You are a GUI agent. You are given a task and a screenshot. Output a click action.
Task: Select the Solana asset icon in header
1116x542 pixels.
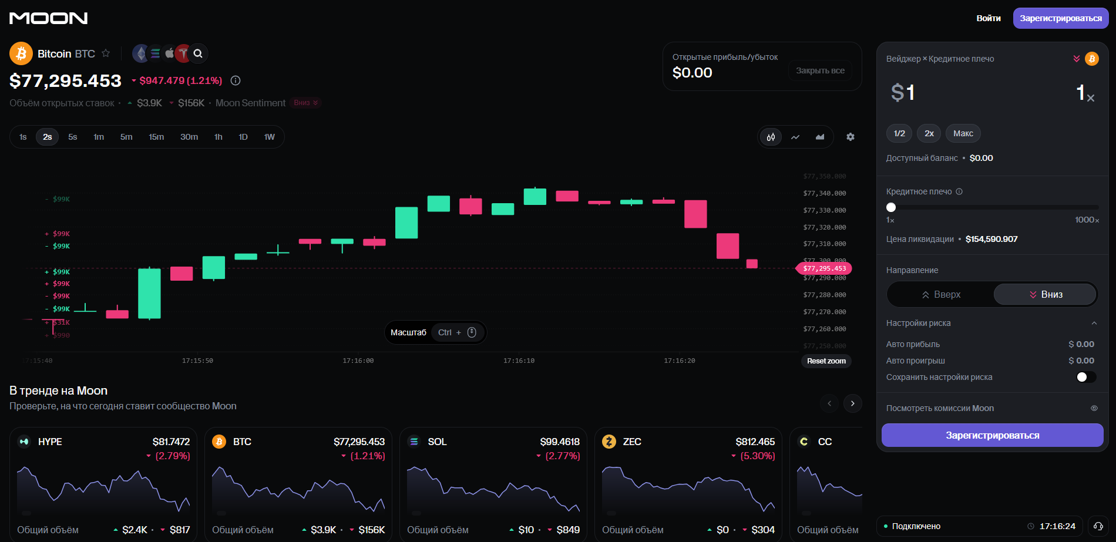click(x=155, y=53)
